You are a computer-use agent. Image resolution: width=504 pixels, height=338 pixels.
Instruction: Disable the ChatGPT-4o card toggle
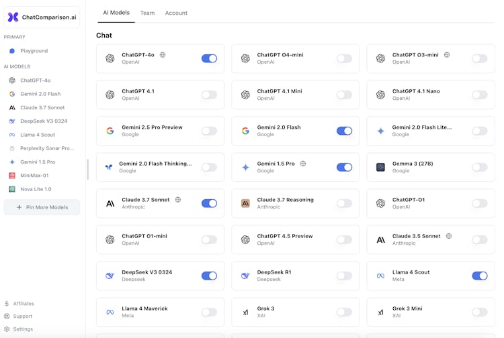[209, 58]
